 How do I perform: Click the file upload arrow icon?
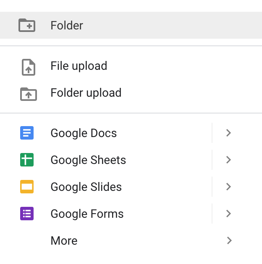[x=29, y=67]
